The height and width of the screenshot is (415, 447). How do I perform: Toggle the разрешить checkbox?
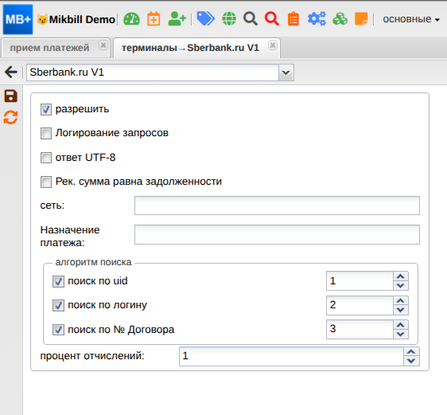point(46,109)
